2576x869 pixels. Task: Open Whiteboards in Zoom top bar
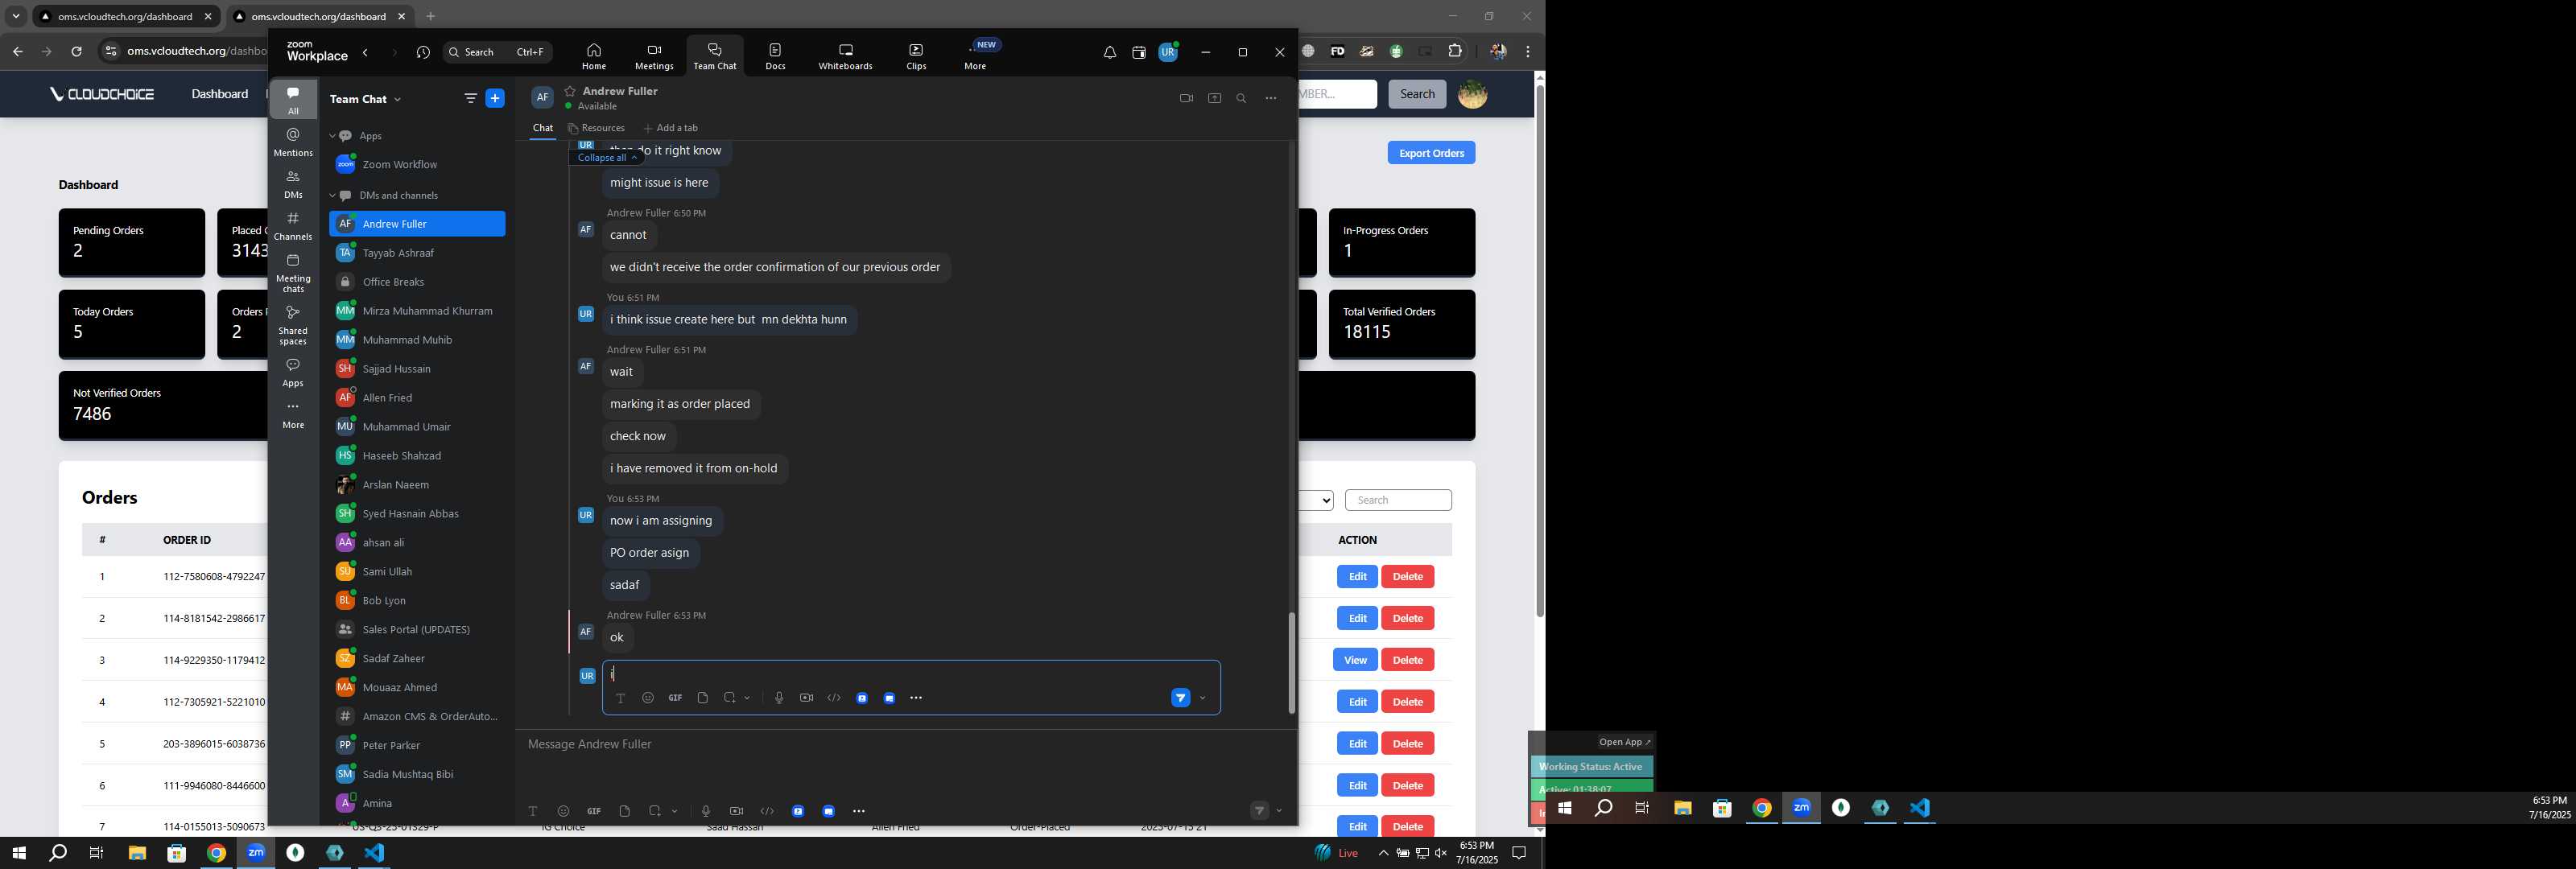click(x=845, y=56)
